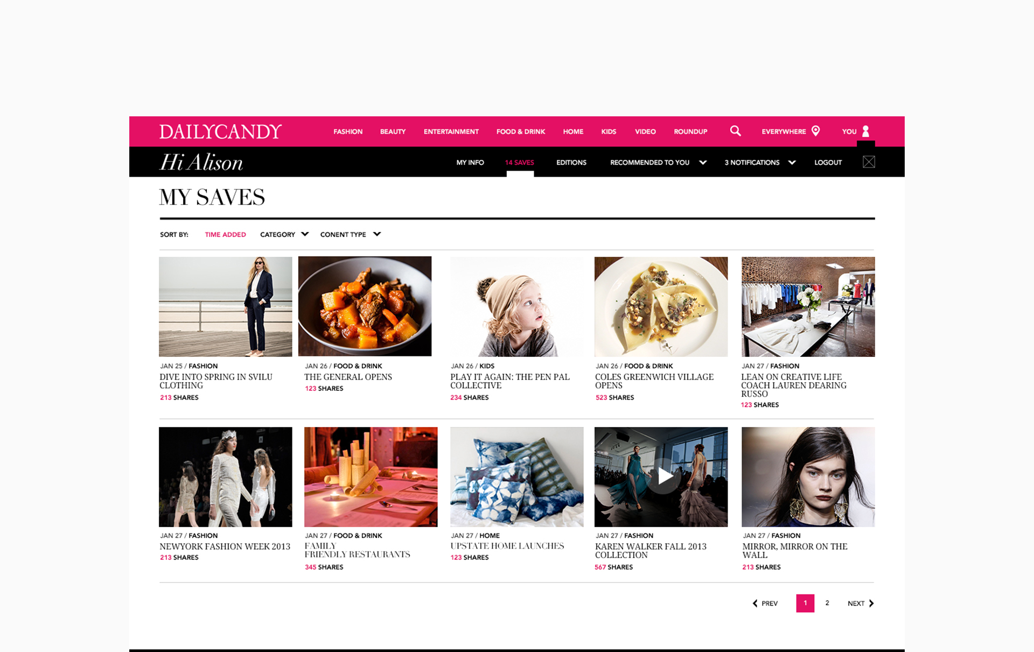Open The General Opens stew thumbnail
This screenshot has width=1034, height=652.
365,306
